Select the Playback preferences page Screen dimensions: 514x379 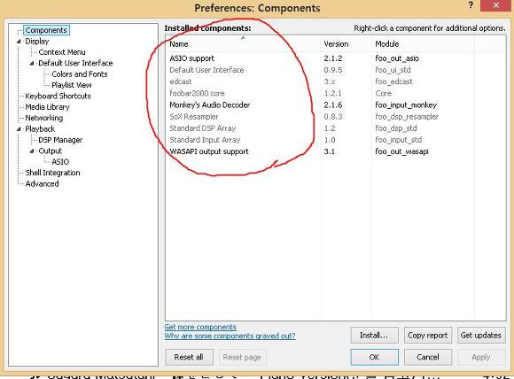pos(40,129)
